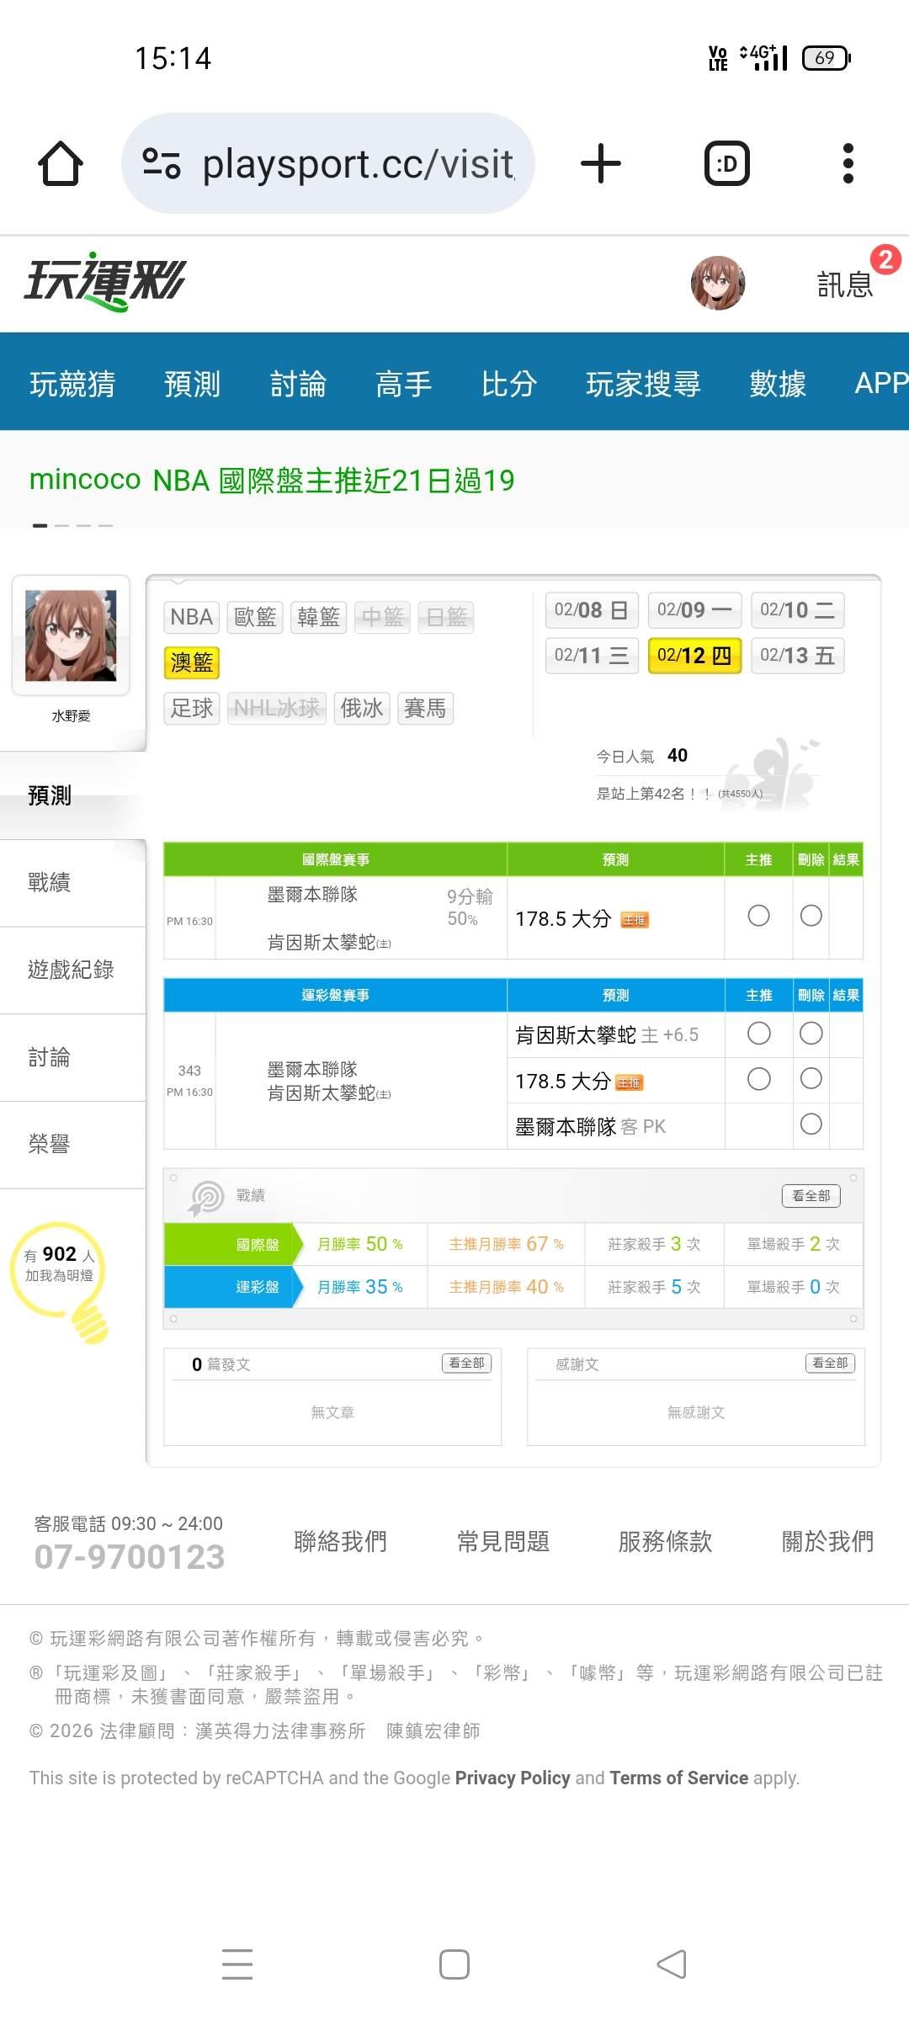This screenshot has height=2020, width=909.
Task: Switch to the 戰績 sidebar tab
Action: tap(50, 883)
